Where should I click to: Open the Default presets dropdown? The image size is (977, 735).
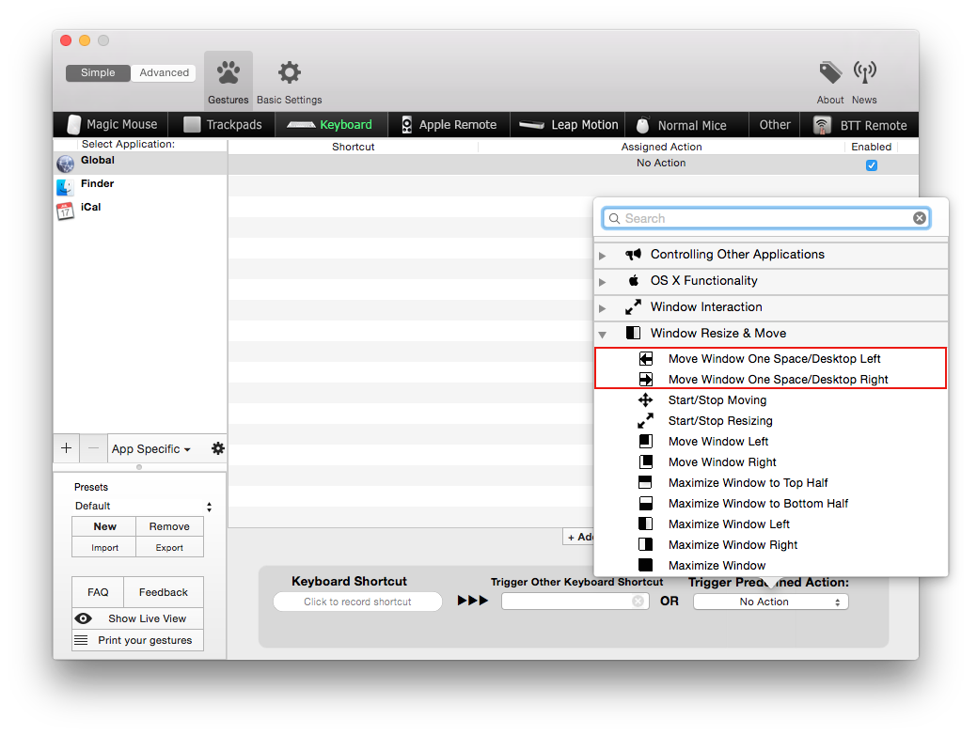(x=143, y=506)
